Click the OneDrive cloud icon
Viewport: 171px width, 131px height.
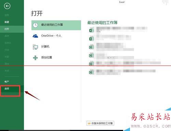tap(35, 36)
